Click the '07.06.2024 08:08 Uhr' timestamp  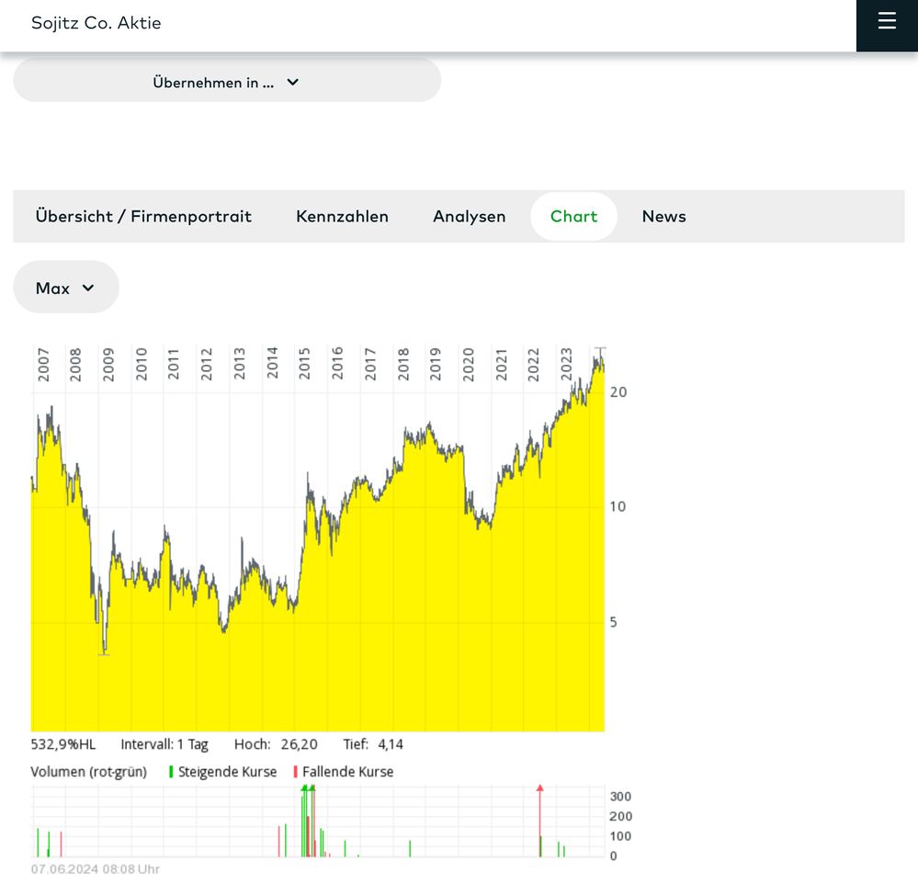(x=96, y=868)
